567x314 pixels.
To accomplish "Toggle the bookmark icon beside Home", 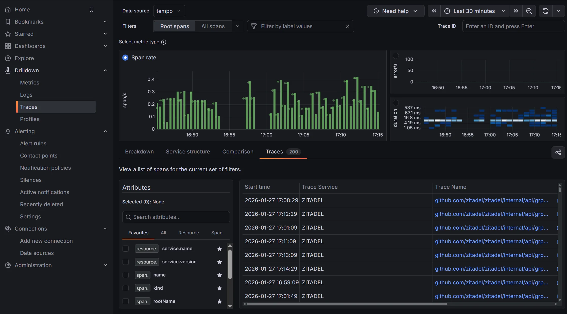I will 91,9.
